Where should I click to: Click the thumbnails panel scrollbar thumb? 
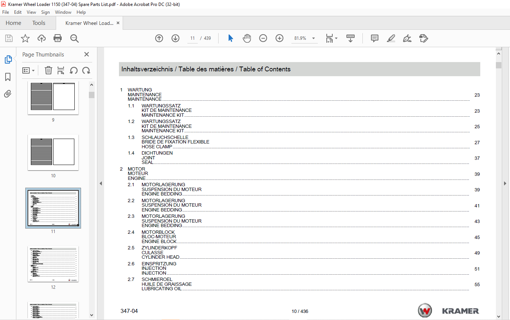(x=91, y=95)
